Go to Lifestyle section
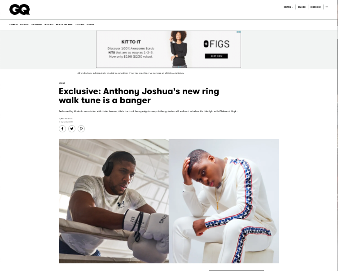This screenshot has width=338, height=271. click(79, 25)
